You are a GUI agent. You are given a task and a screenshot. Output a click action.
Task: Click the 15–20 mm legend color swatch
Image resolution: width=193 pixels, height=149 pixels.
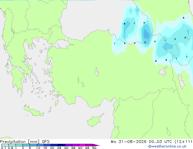pyautogui.click(x=47, y=145)
